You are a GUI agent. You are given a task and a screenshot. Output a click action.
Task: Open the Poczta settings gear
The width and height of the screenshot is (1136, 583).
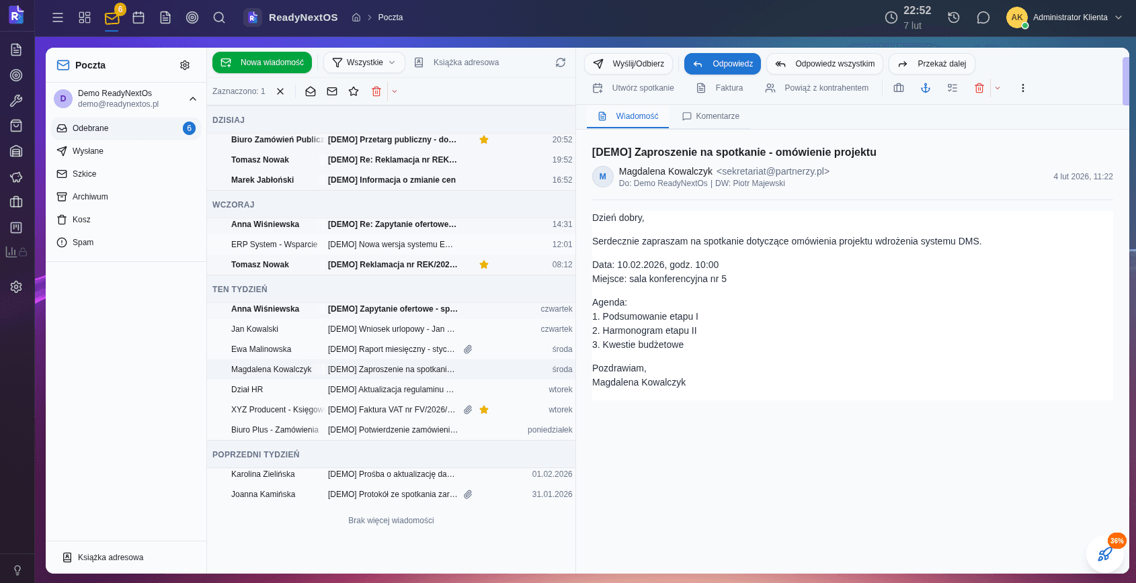coord(185,65)
